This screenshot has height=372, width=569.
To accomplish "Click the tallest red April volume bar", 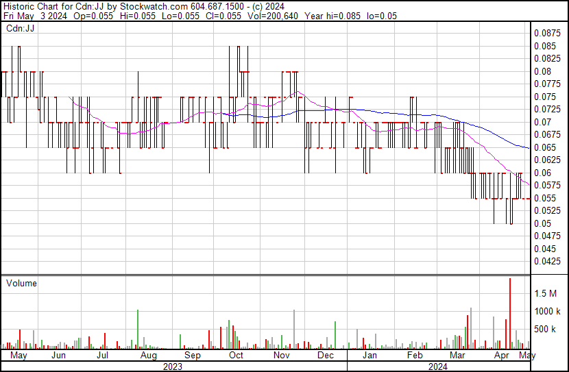I will point(510,314).
